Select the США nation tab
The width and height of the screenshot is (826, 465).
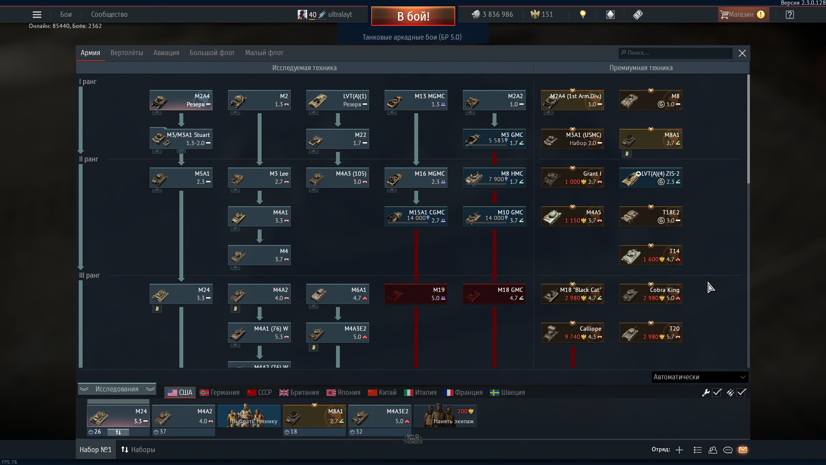tap(180, 393)
